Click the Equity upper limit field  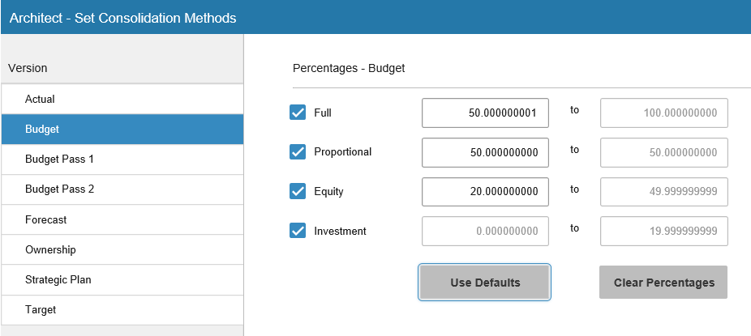coord(663,192)
